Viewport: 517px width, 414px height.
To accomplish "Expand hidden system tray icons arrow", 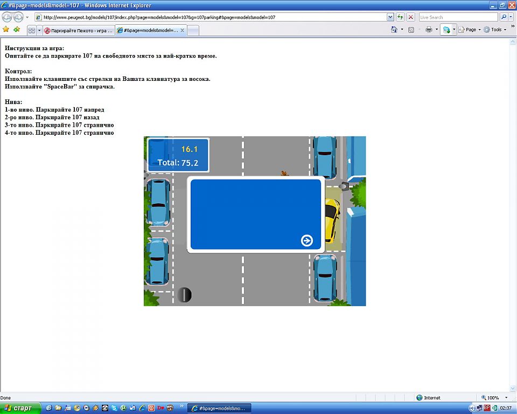I will click(472, 409).
